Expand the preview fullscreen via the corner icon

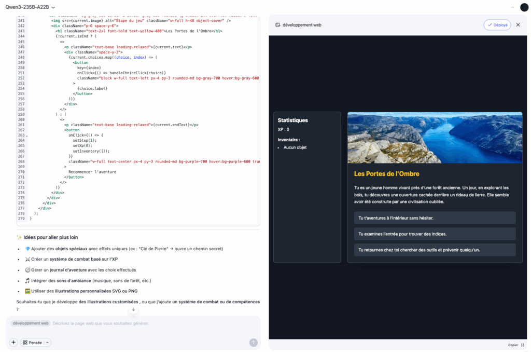pyautogui.click(x=523, y=345)
